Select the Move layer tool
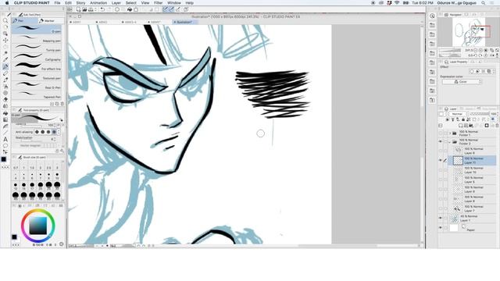Image resolution: width=500 pixels, height=281 pixels. pos(5,40)
